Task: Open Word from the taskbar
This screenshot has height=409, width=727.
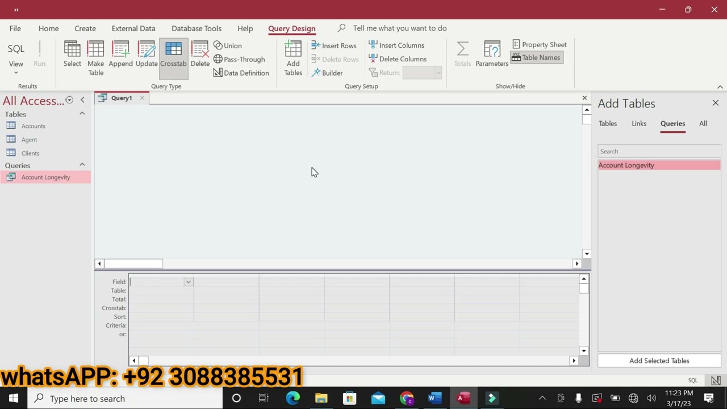Action: pyautogui.click(x=434, y=398)
